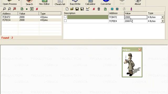Open the Search tool
This screenshot has height=94, width=168.
[29, 3]
